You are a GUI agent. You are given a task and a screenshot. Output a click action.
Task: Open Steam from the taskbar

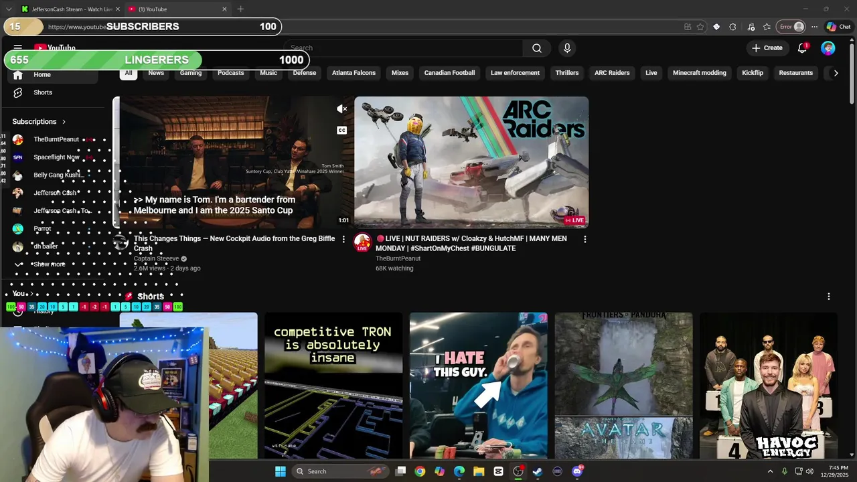click(x=537, y=471)
